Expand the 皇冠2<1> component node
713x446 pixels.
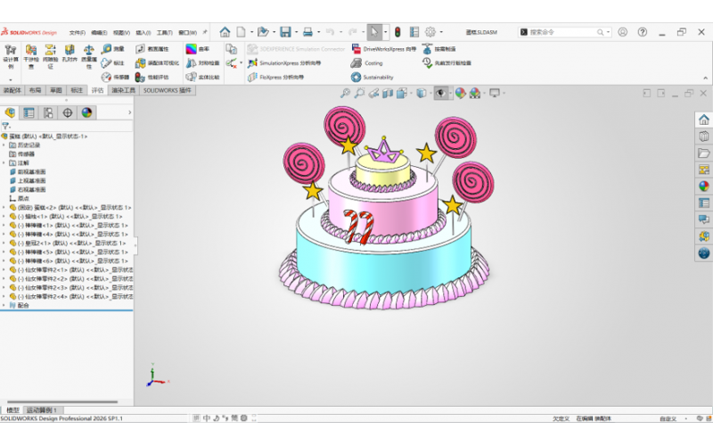pyautogui.click(x=4, y=243)
